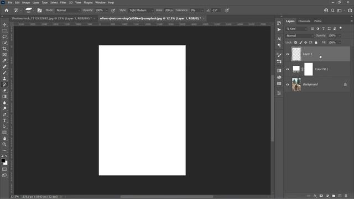Open the File menu
The image size is (354, 199).
tap(10, 3)
